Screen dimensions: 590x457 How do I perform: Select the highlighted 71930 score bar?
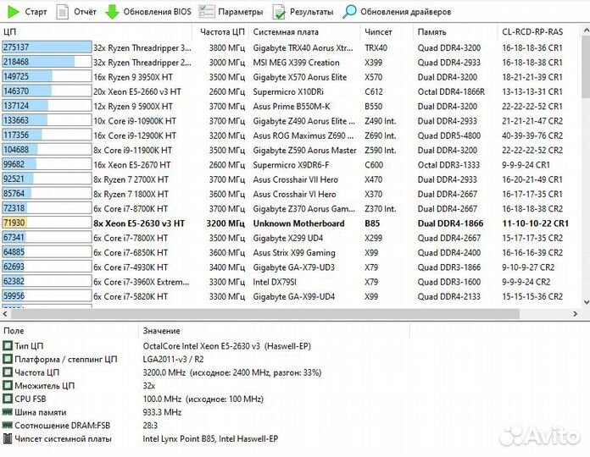coord(47,223)
